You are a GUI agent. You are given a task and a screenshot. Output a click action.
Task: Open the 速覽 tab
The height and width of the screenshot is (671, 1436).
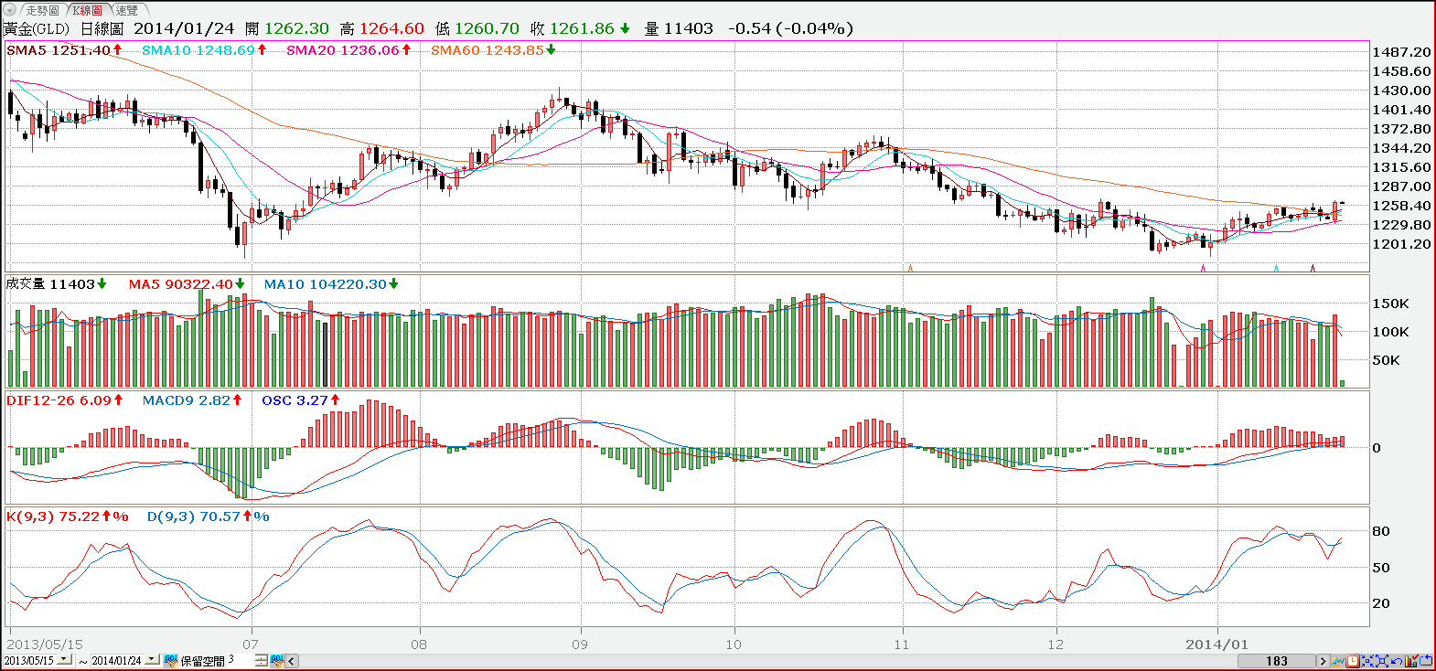[x=126, y=10]
